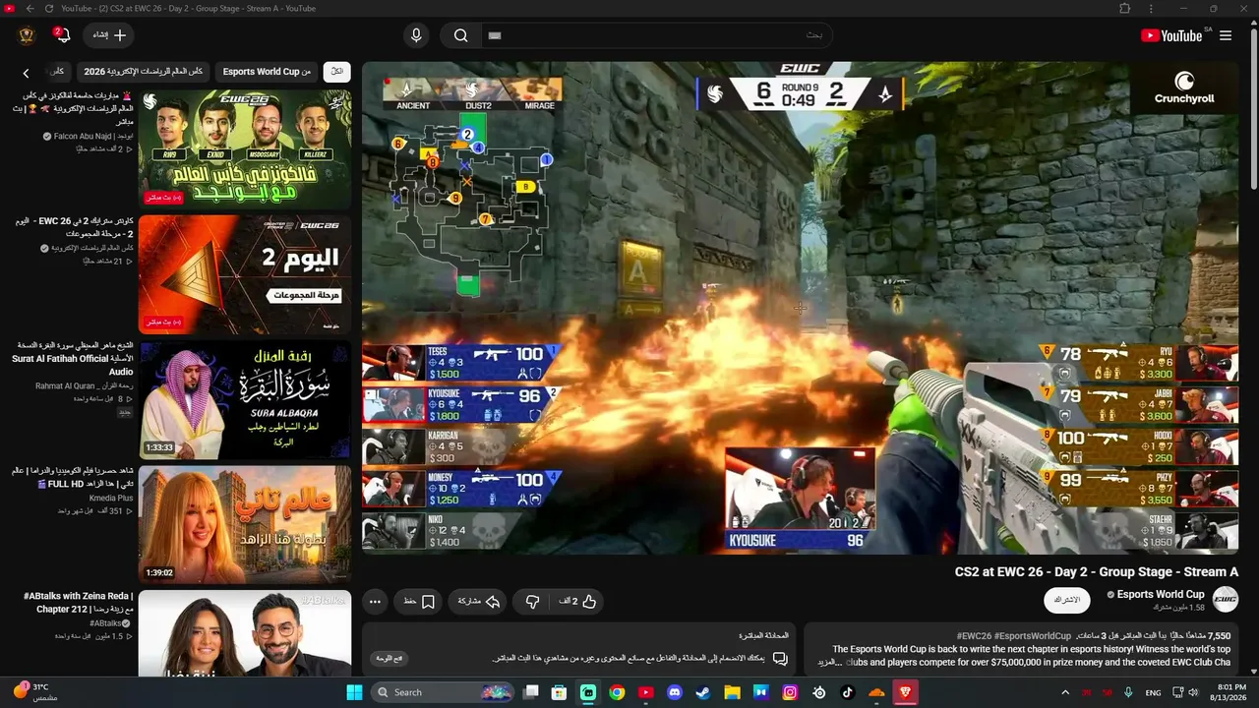The image size is (1259, 708).
Task: Open Esports World Cup channel name
Action: pyautogui.click(x=1161, y=594)
